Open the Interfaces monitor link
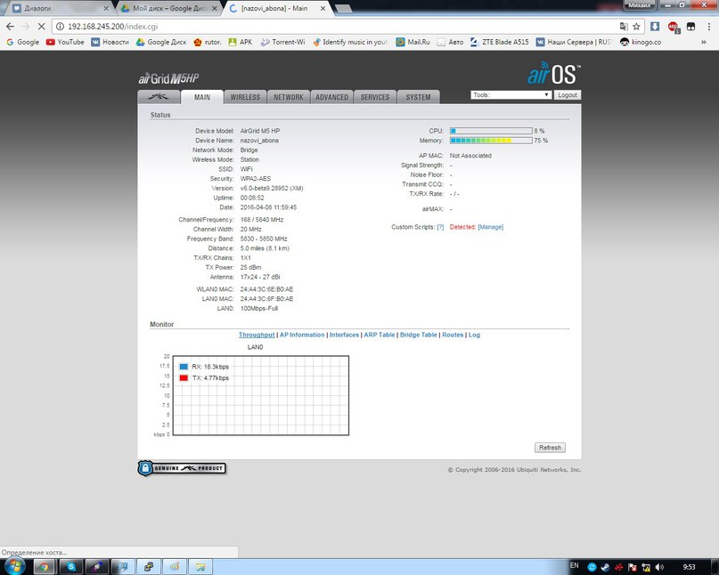 point(344,335)
